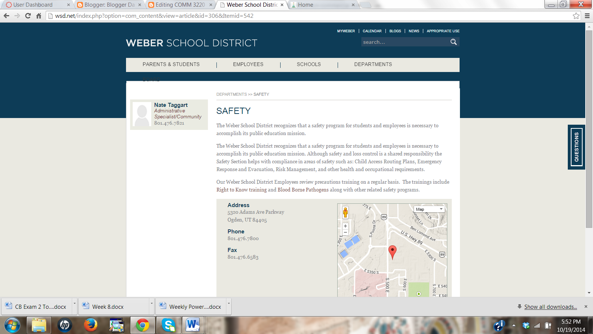This screenshot has height=334, width=593.
Task: Open the Map type dropdown
Action: 429,209
